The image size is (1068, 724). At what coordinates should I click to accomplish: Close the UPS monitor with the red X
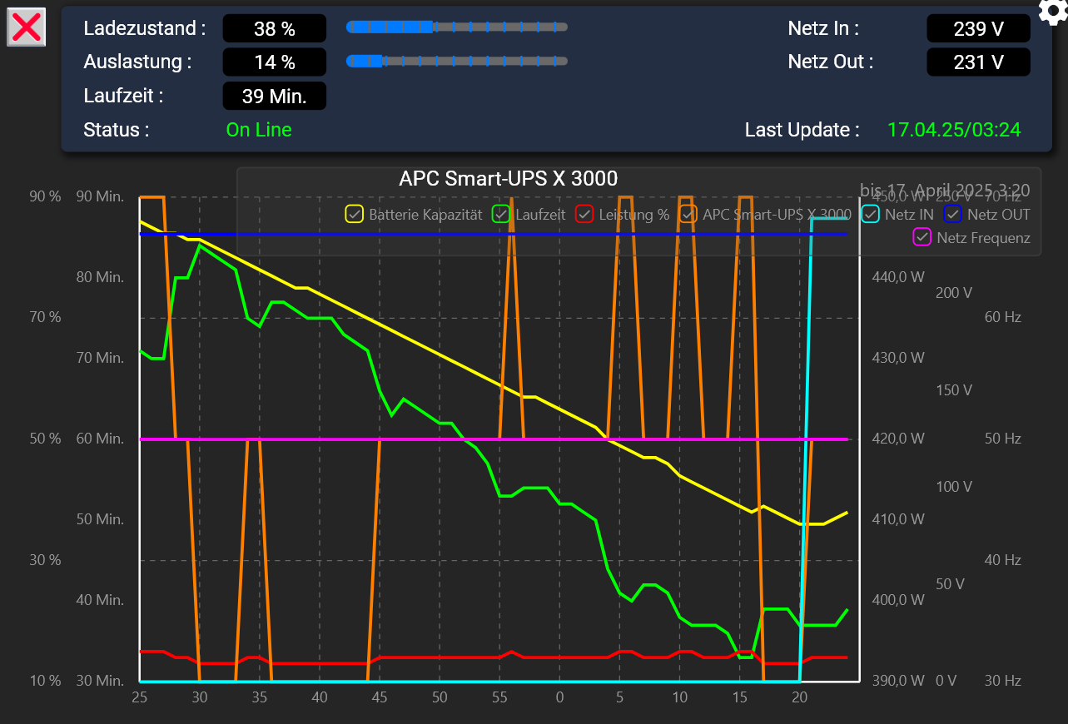point(27,27)
